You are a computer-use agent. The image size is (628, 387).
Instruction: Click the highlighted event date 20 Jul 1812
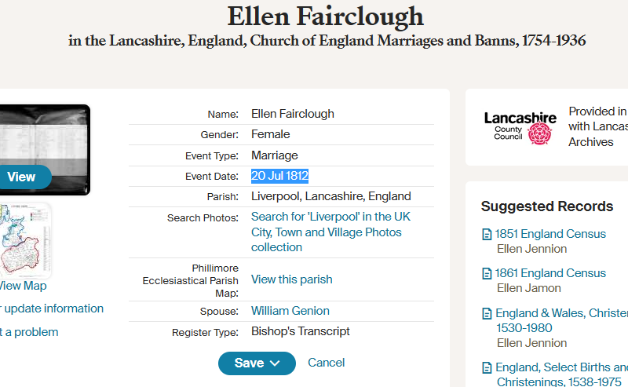(280, 176)
